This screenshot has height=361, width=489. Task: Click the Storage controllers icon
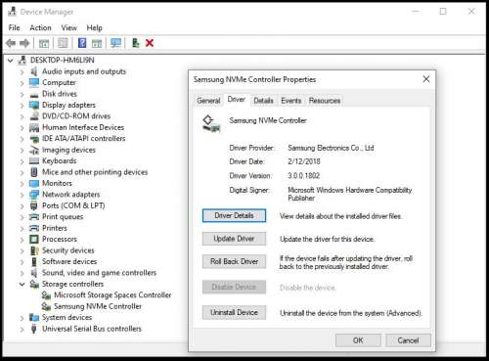[x=34, y=284]
